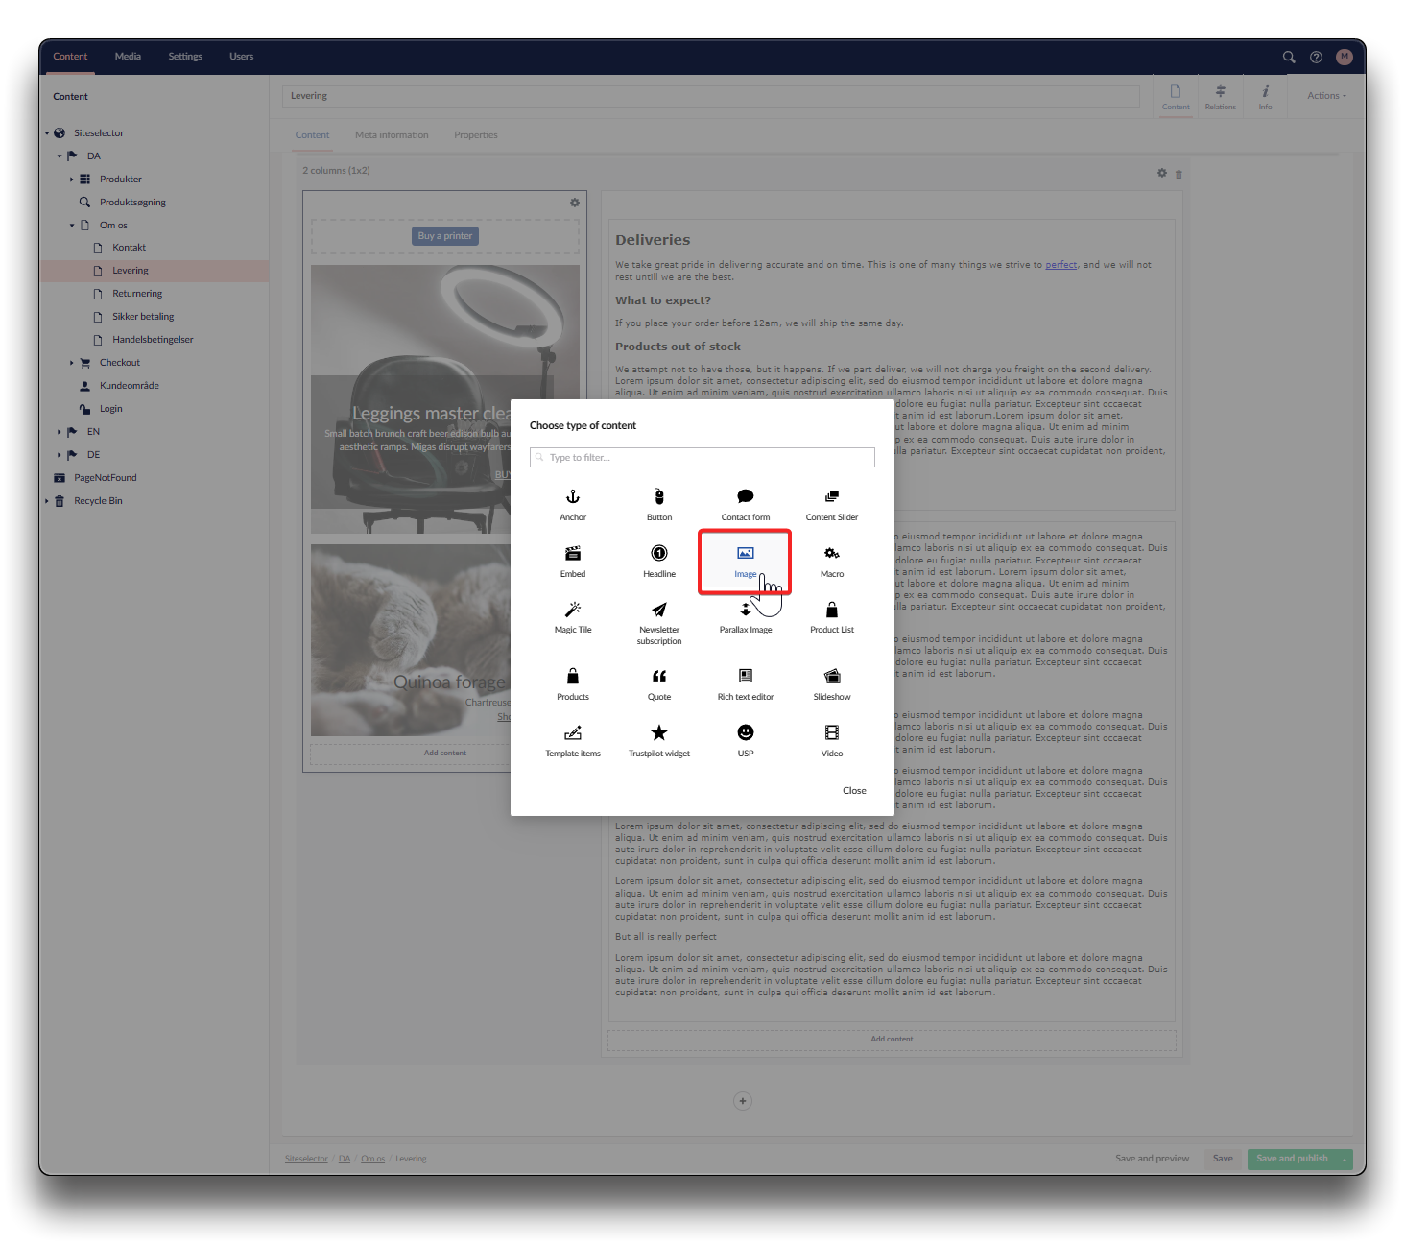
Task: Choose the Embed content type
Action: pyautogui.click(x=573, y=561)
